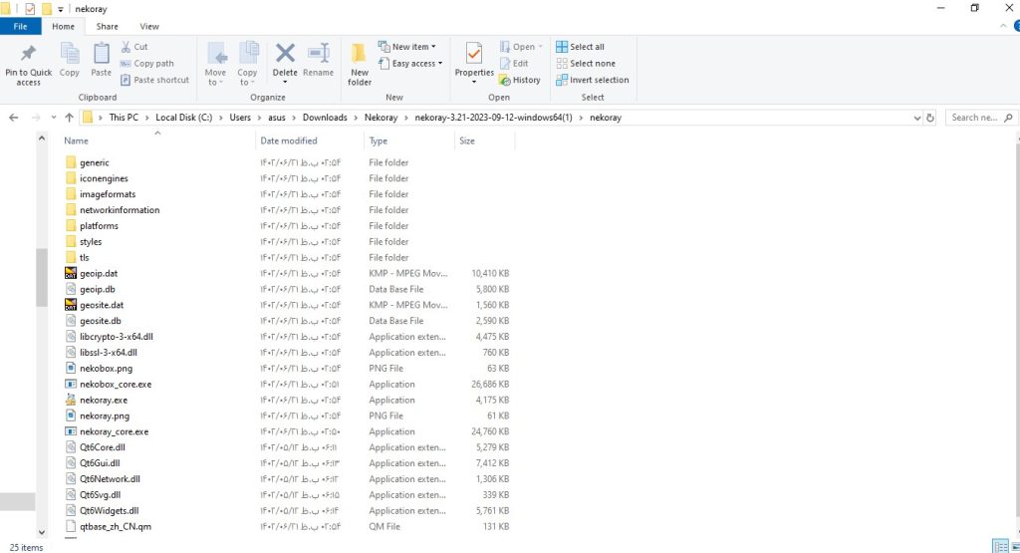Select the platforms folder

[x=99, y=226]
